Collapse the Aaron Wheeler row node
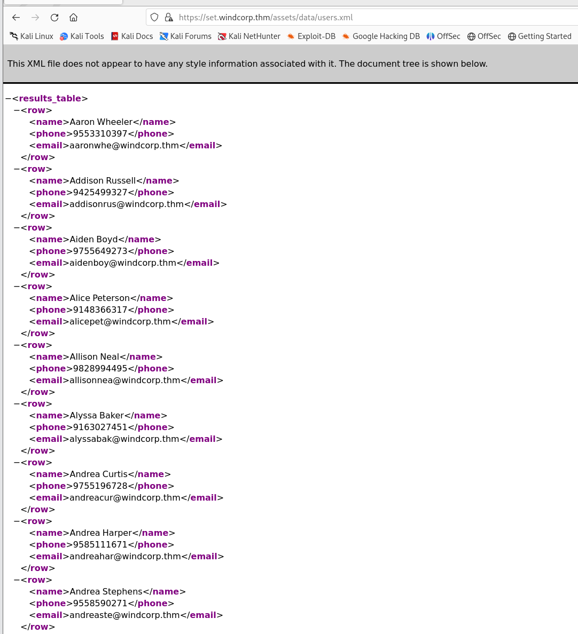Image resolution: width=578 pixels, height=634 pixels. coord(17,110)
